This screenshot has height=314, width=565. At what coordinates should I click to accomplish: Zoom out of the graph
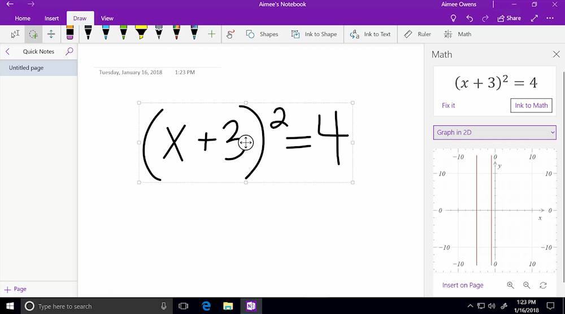pyautogui.click(x=527, y=285)
